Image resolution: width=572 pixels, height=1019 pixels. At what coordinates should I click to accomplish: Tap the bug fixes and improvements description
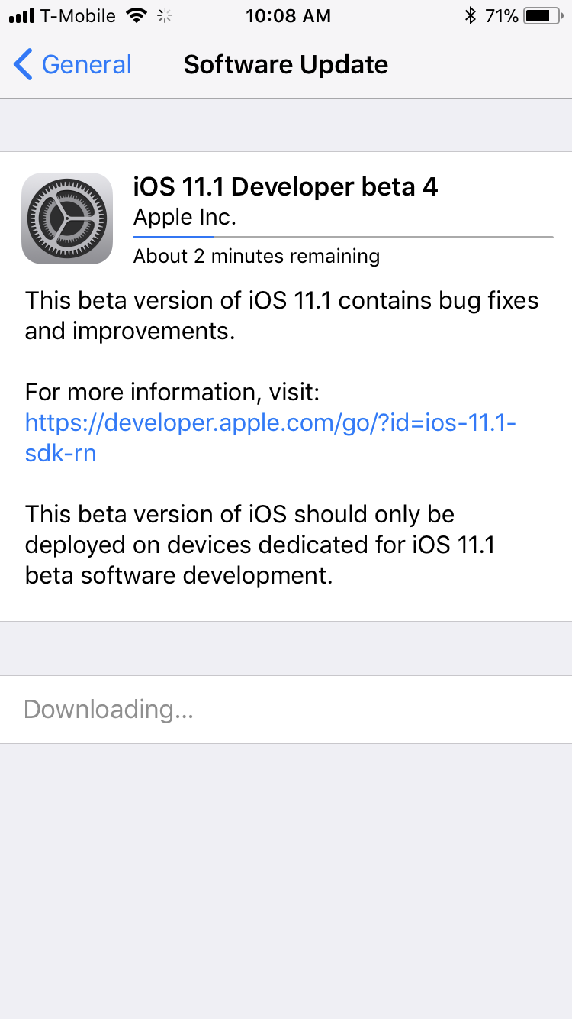click(281, 315)
